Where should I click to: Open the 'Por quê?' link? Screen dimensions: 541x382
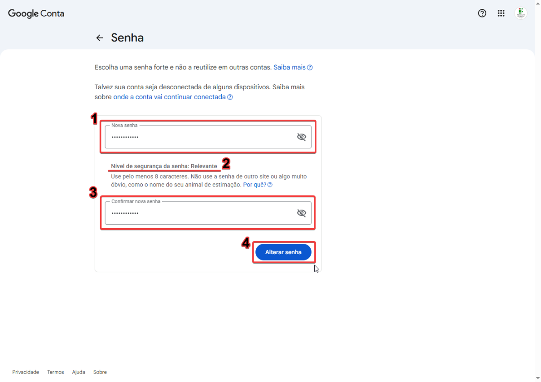tap(258, 185)
